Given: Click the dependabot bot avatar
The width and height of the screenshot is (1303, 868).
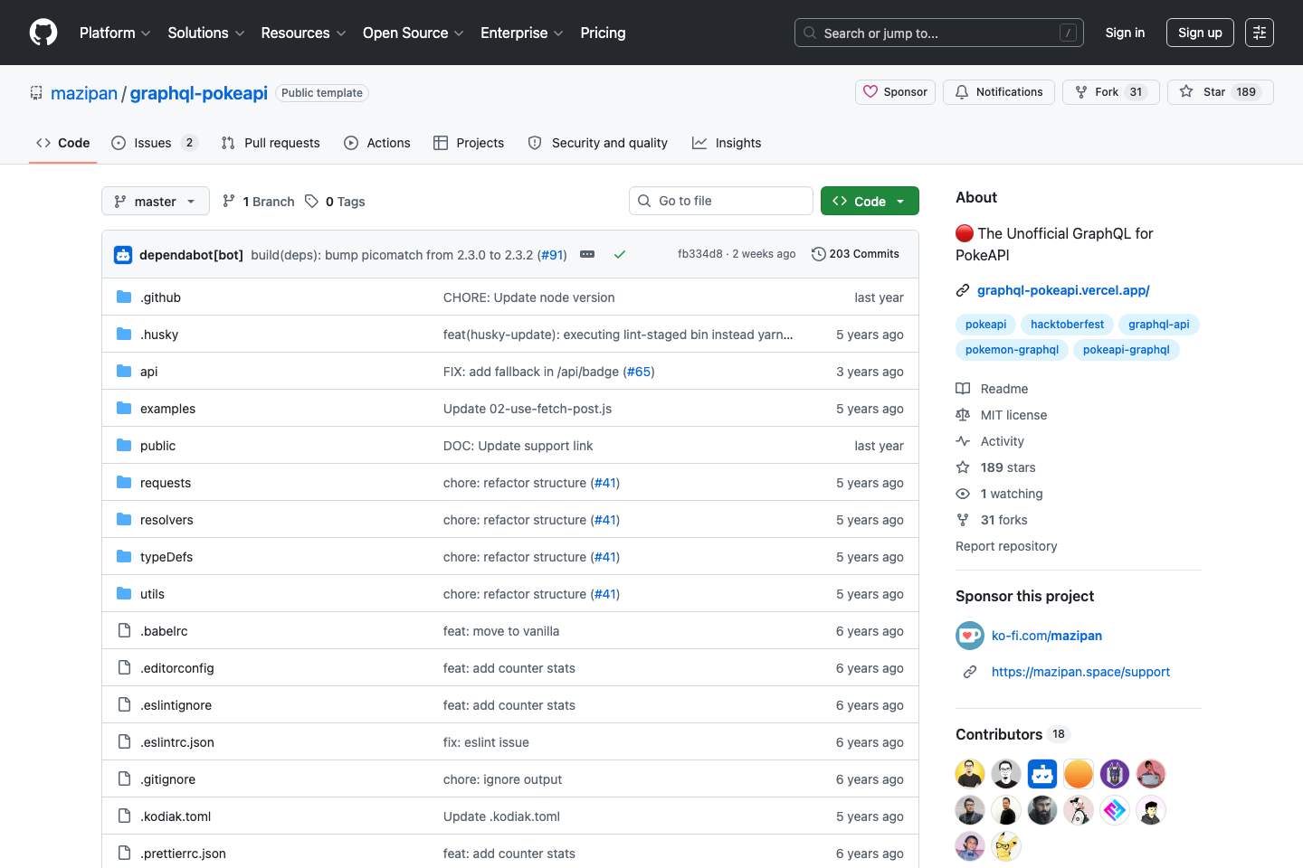Looking at the screenshot, I should pos(122,254).
